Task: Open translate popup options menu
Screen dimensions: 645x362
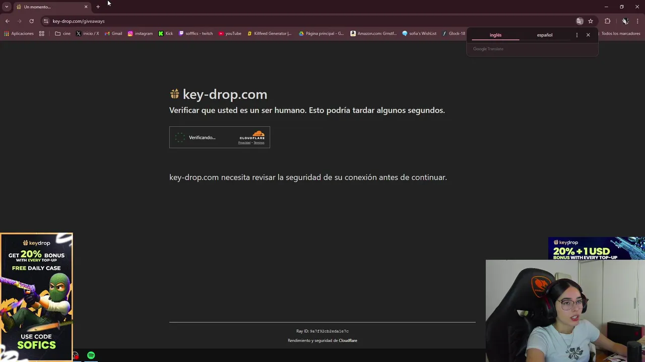Action: point(577,35)
